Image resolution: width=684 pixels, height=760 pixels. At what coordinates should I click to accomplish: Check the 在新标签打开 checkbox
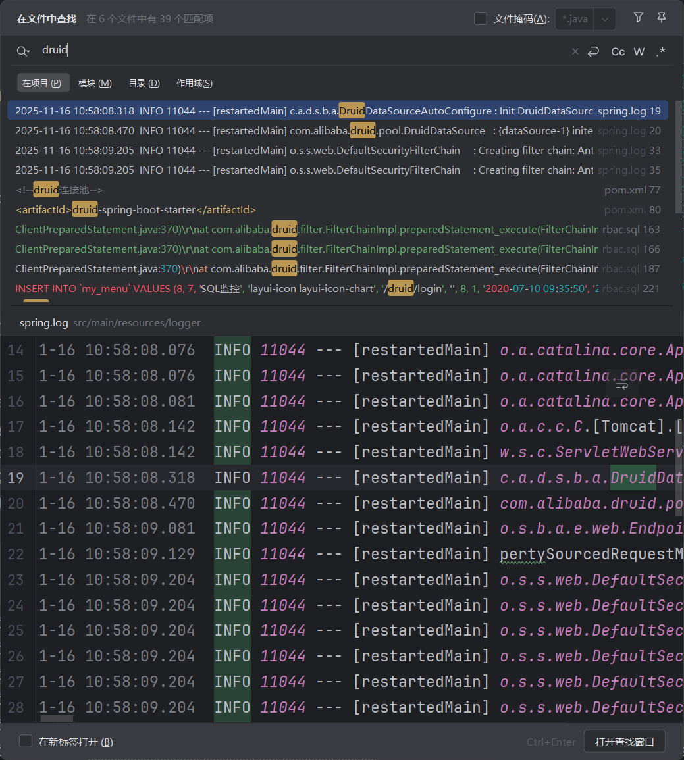point(26,741)
